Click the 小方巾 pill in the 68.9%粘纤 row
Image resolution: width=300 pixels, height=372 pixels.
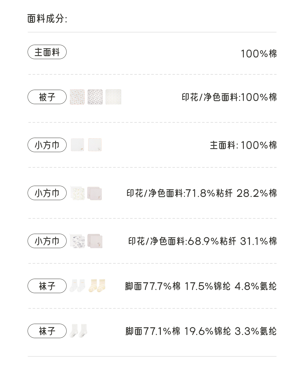47,241
